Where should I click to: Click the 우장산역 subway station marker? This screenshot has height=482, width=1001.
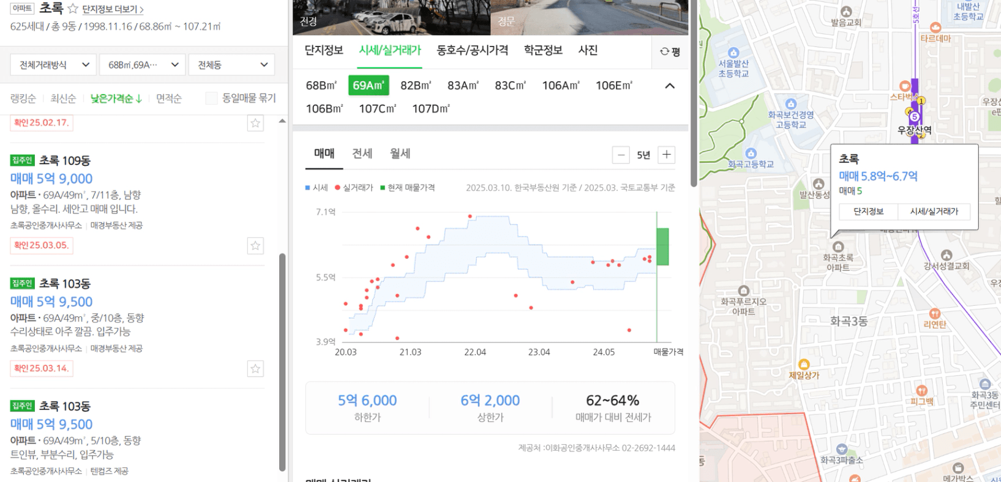[914, 116]
